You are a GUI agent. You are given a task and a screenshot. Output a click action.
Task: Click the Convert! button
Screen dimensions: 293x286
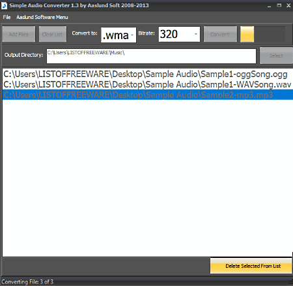[220, 34]
